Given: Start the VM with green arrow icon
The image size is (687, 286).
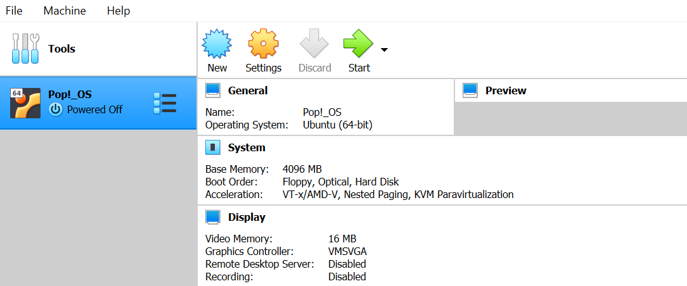Looking at the screenshot, I should tap(359, 44).
